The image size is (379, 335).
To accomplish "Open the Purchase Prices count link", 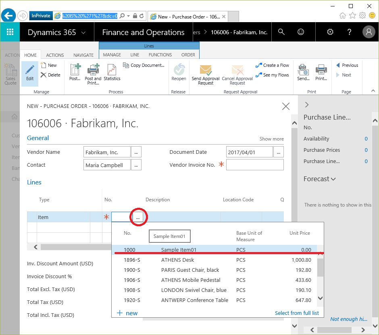I will [366, 150].
